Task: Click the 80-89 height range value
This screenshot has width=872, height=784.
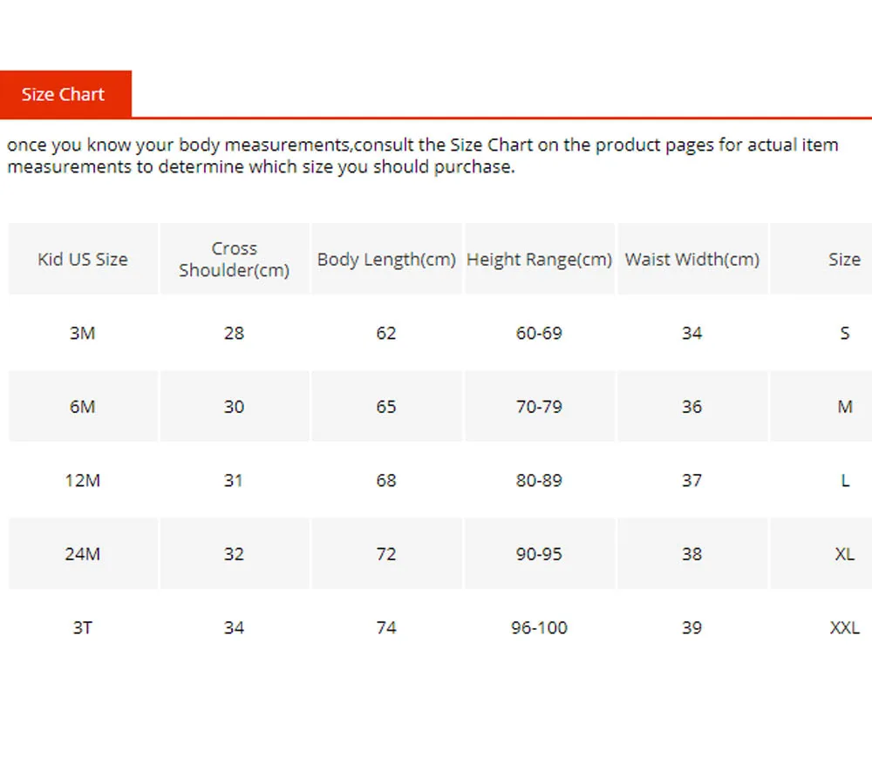Action: pos(539,480)
